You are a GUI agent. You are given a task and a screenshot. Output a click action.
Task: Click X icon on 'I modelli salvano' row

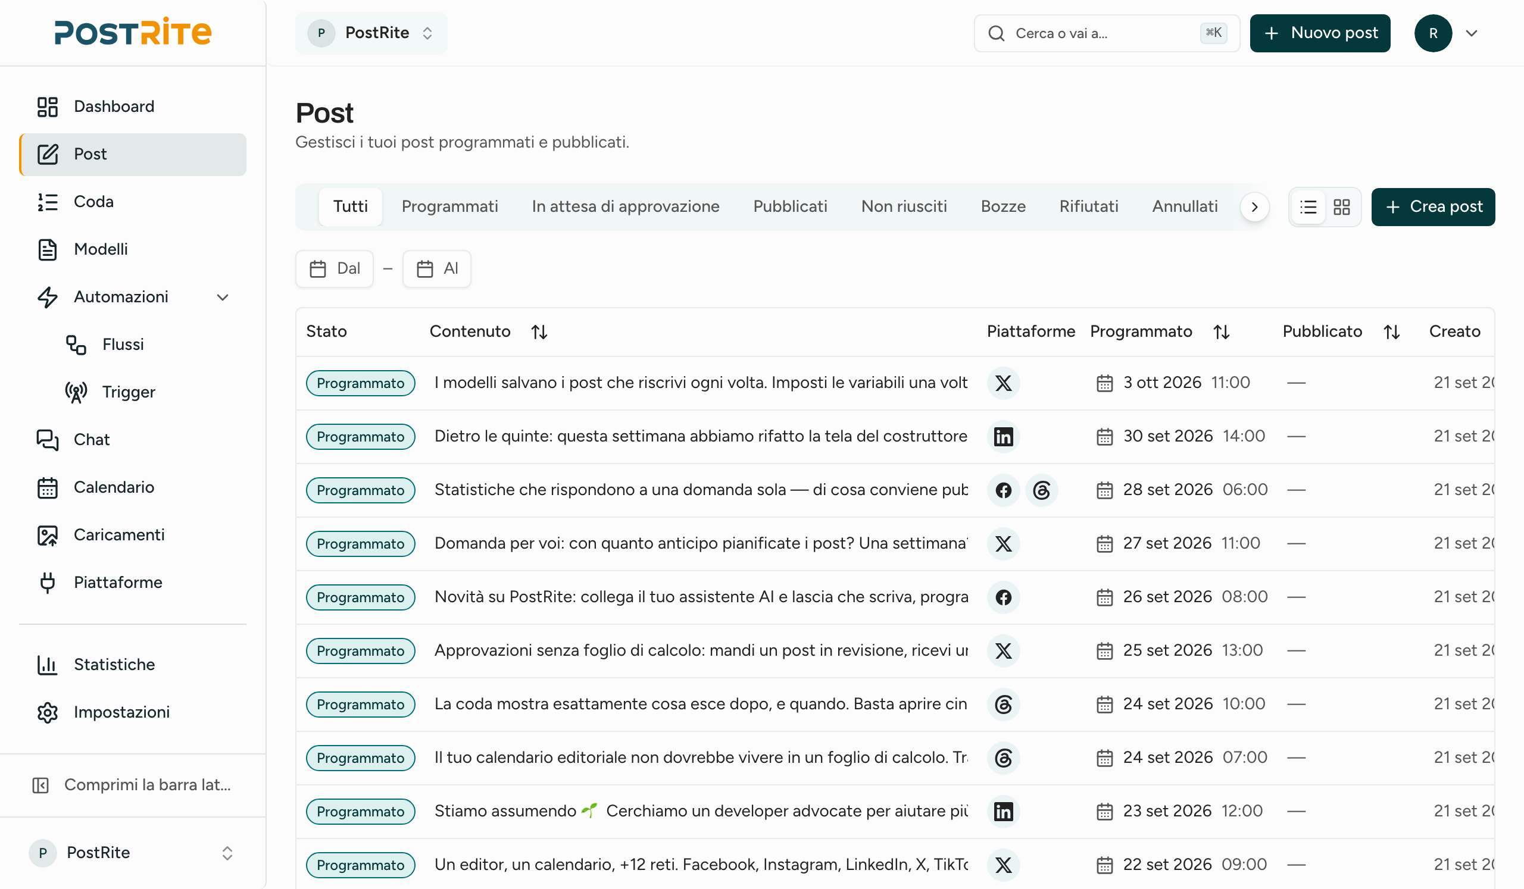coord(1003,383)
